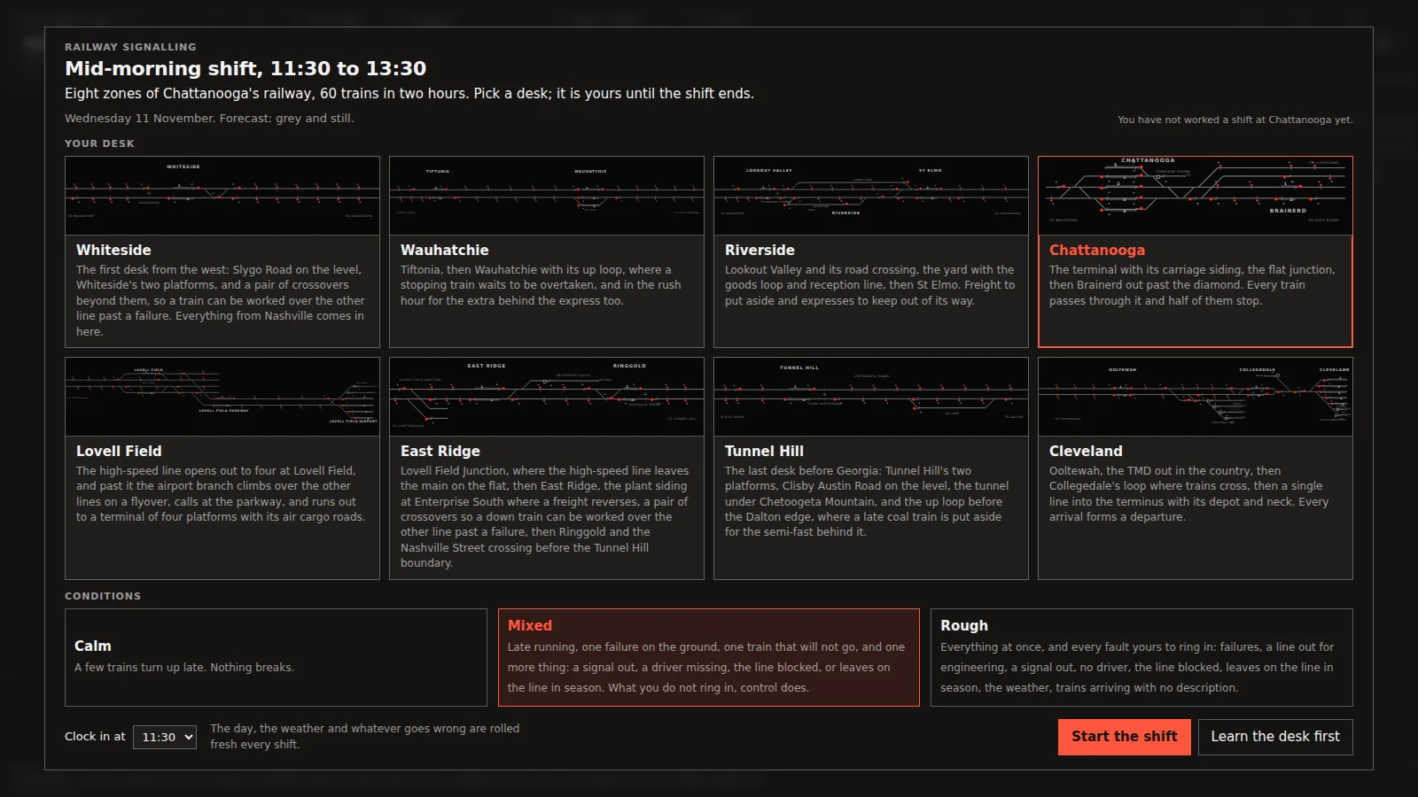This screenshot has height=797, width=1418.
Task: Pick the Cleveland desk heading
Action: pos(1086,452)
